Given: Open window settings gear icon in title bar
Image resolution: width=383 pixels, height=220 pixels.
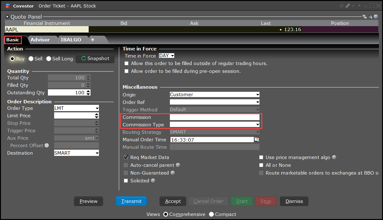Looking at the screenshot, I should (342, 6).
